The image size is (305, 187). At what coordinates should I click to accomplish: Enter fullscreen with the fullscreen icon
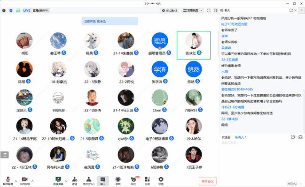pos(209,10)
